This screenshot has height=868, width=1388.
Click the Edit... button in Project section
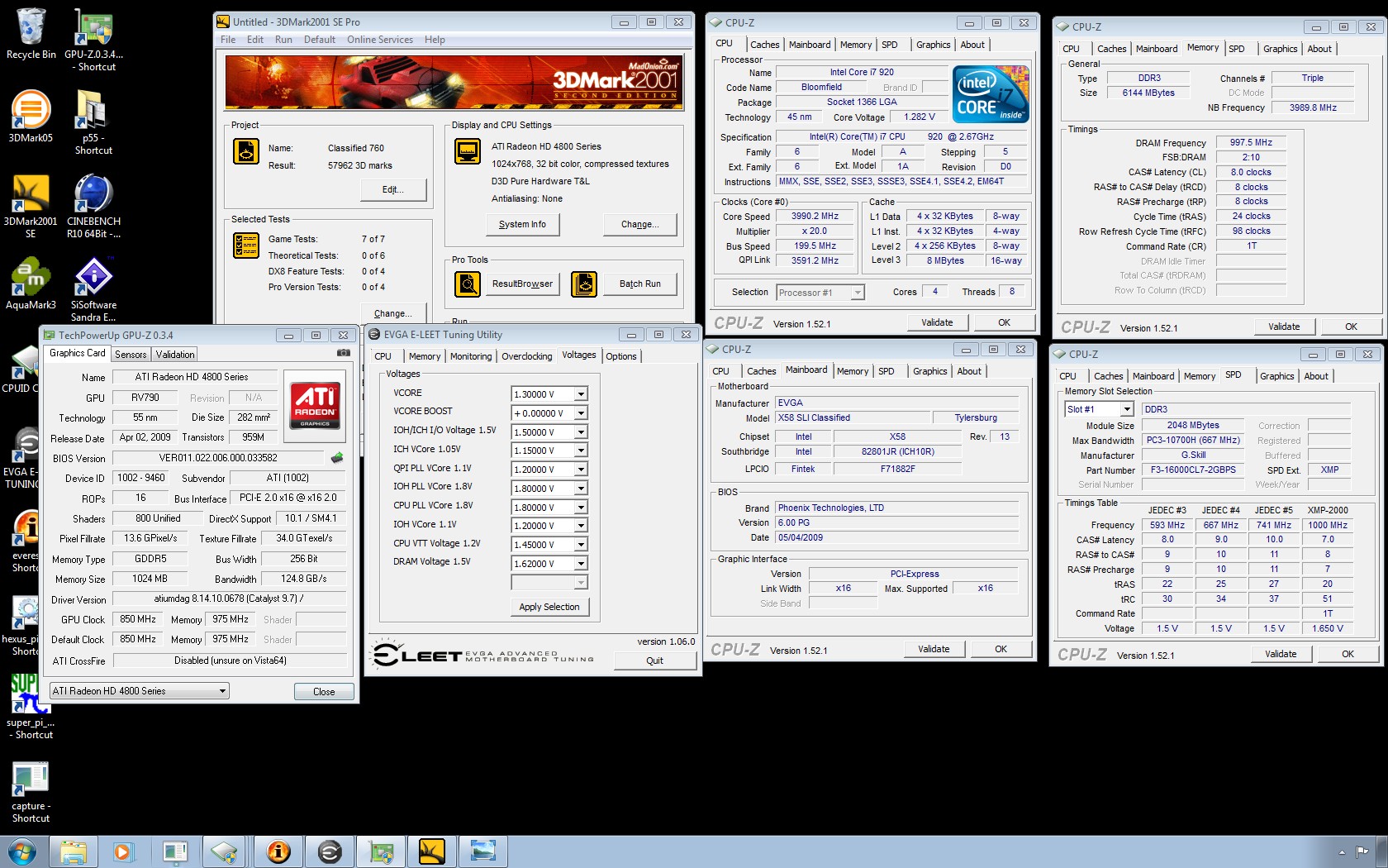pyautogui.click(x=393, y=189)
